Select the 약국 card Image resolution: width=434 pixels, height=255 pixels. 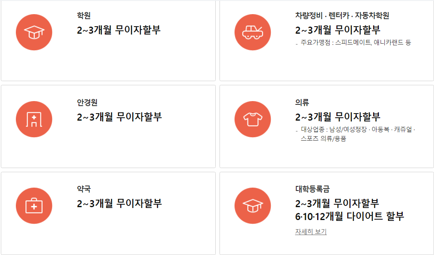(108, 211)
